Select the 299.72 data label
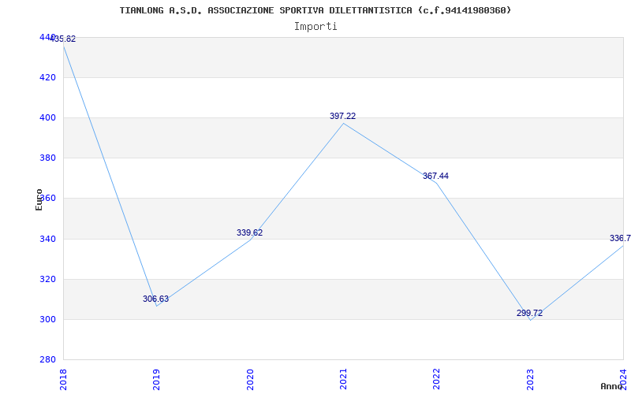This screenshot has width=631, height=394. click(x=529, y=313)
